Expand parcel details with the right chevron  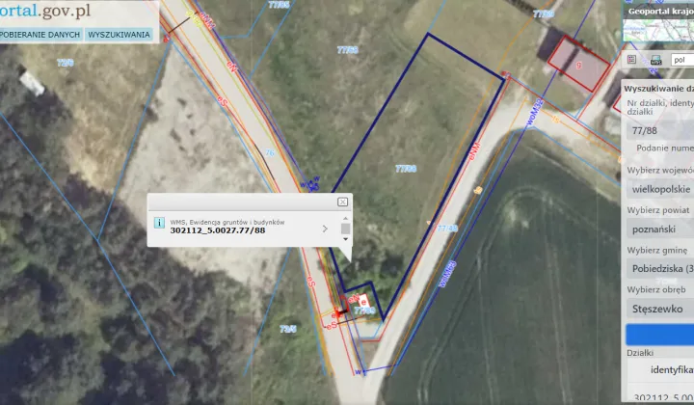click(x=326, y=229)
